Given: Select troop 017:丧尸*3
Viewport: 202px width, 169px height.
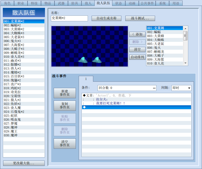Looking at the screenshot, I should (24, 84).
